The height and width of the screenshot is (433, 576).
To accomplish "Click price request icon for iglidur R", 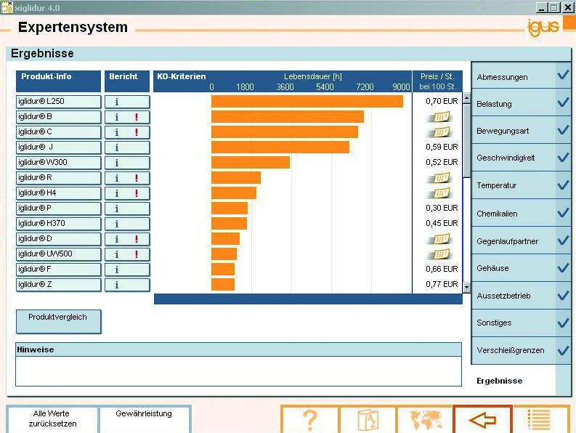I will (x=439, y=178).
